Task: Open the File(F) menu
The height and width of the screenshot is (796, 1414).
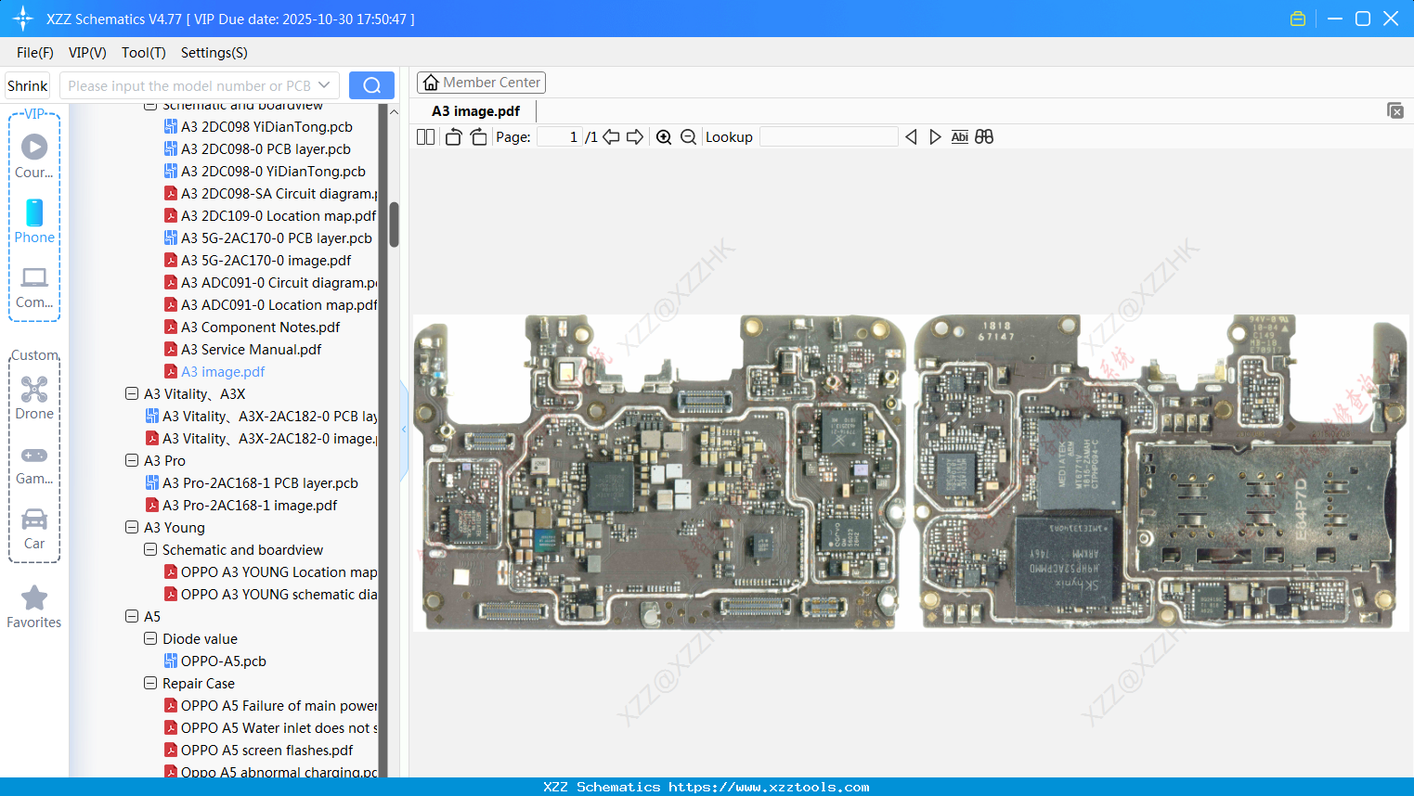Action: click(x=35, y=53)
